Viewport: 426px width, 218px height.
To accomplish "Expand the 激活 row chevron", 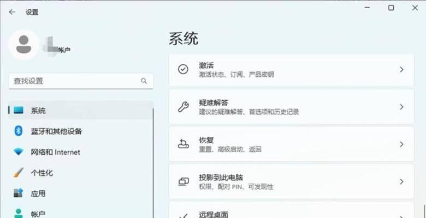I will [401, 70].
